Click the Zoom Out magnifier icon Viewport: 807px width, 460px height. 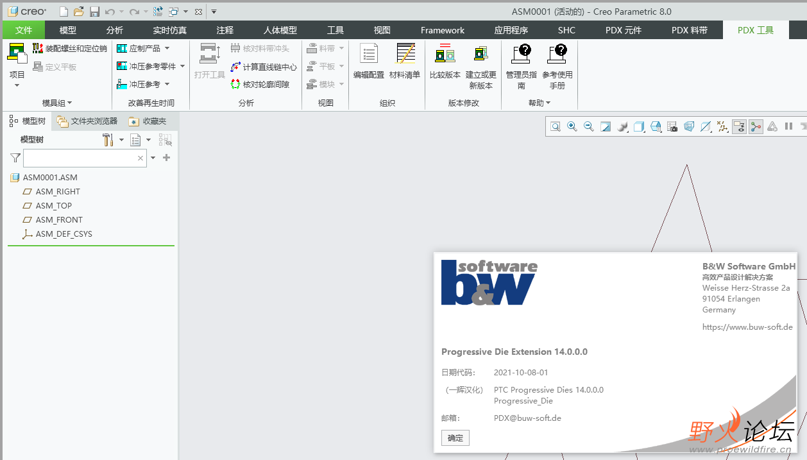tap(589, 127)
